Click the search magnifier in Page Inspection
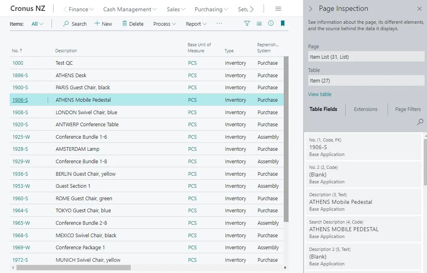 [x=420, y=122]
